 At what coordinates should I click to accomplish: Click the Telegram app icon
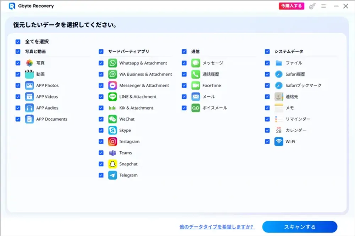point(112,175)
